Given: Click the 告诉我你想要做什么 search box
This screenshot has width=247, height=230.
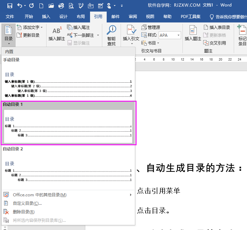Looking at the screenshot, I should [x=228, y=17].
